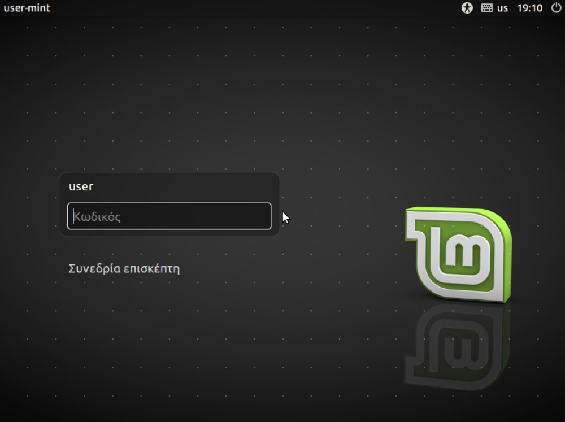Click the user-mint hostname label
This screenshot has height=422, width=565.
tap(27, 8)
